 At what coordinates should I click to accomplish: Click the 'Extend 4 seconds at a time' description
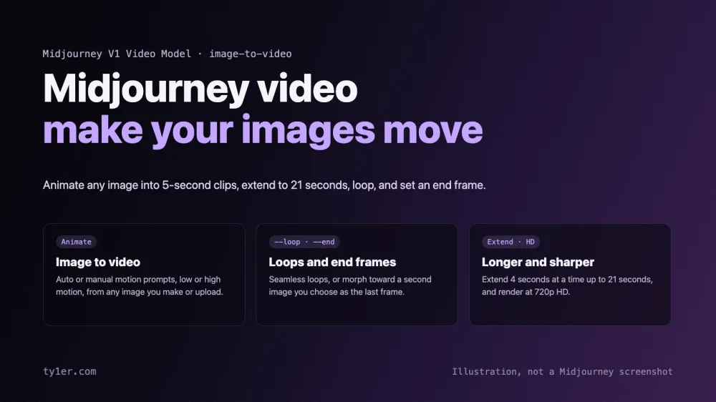567,285
